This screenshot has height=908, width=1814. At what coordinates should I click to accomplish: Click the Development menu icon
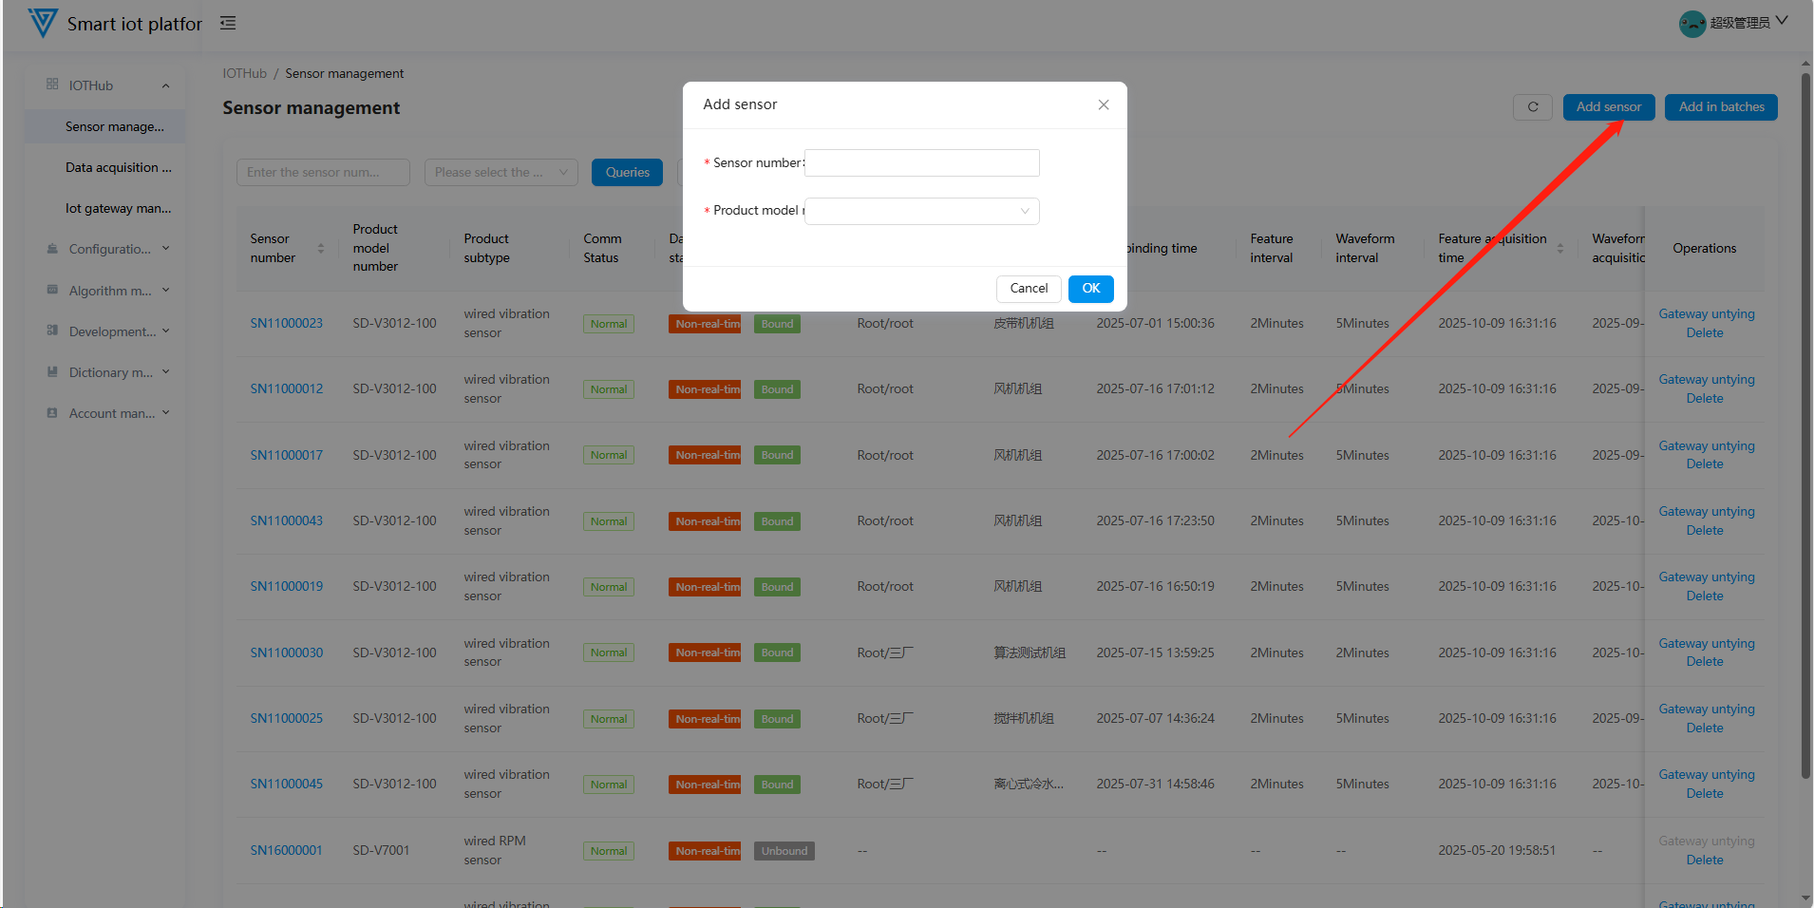[x=52, y=331]
